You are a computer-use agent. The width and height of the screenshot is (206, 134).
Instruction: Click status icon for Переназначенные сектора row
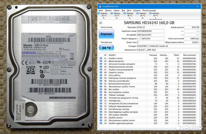[101, 67]
